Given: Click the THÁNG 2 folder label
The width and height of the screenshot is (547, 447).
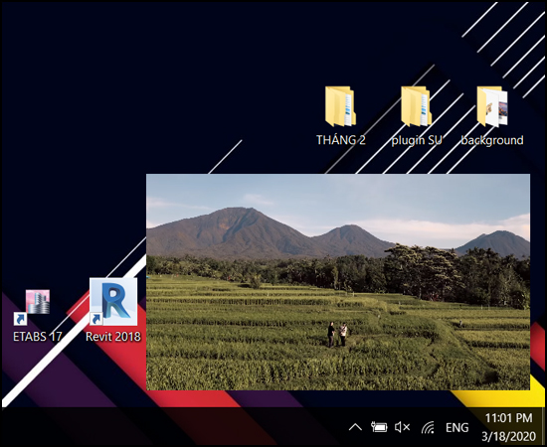Looking at the screenshot, I should pos(341,140).
